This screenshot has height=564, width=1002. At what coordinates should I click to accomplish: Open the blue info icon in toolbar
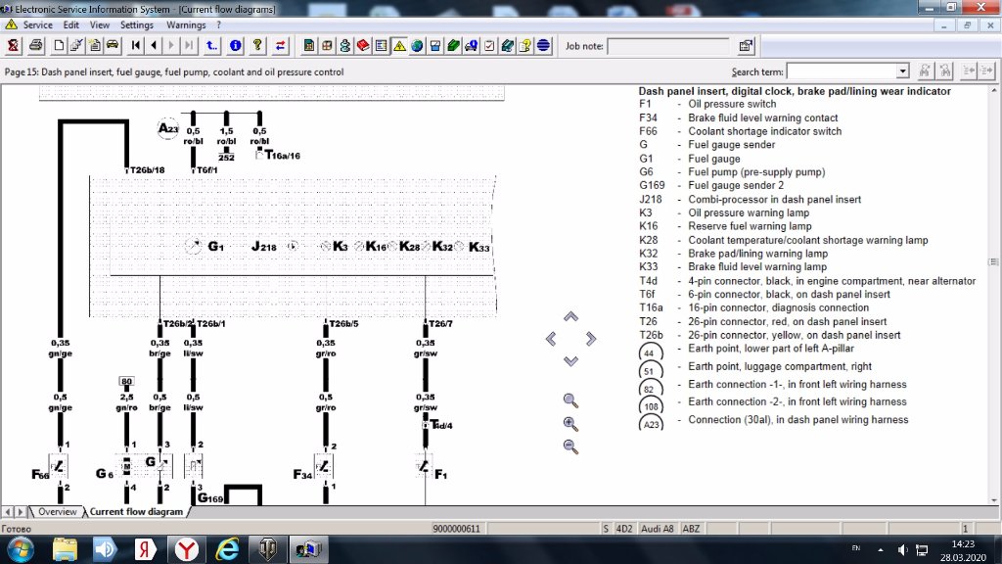235,46
